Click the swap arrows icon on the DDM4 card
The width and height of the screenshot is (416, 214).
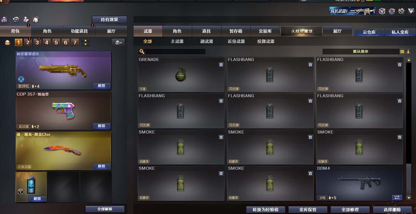pos(397,197)
